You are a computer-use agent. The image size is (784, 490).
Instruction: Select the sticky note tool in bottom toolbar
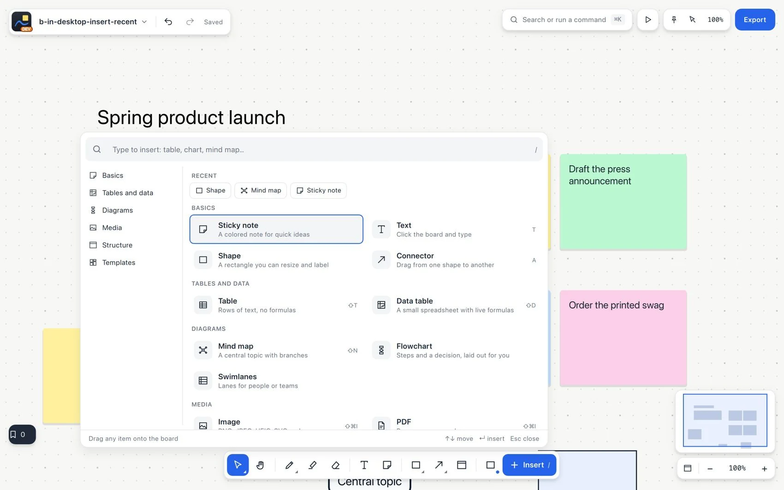tap(387, 465)
